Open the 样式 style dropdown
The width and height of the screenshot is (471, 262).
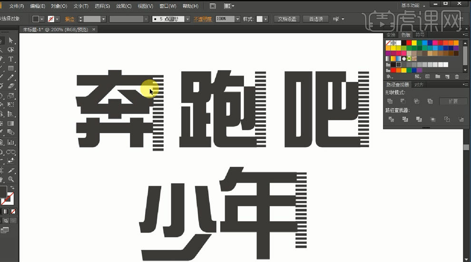tap(266, 19)
